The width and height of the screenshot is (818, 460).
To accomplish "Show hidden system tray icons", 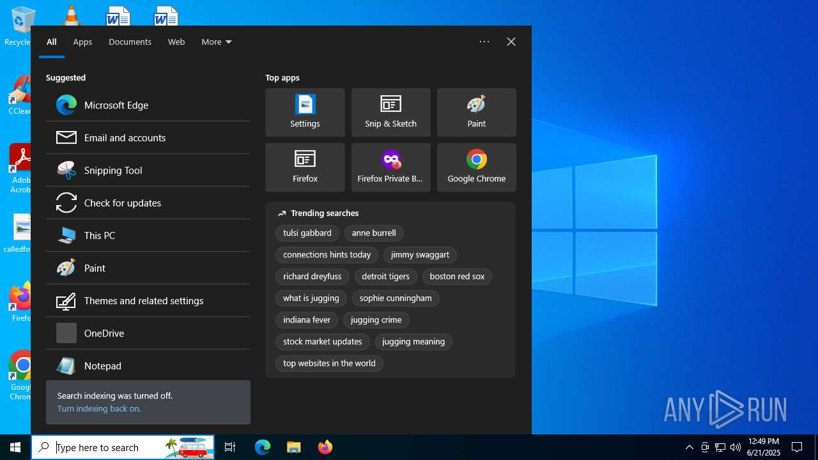I will [689, 447].
